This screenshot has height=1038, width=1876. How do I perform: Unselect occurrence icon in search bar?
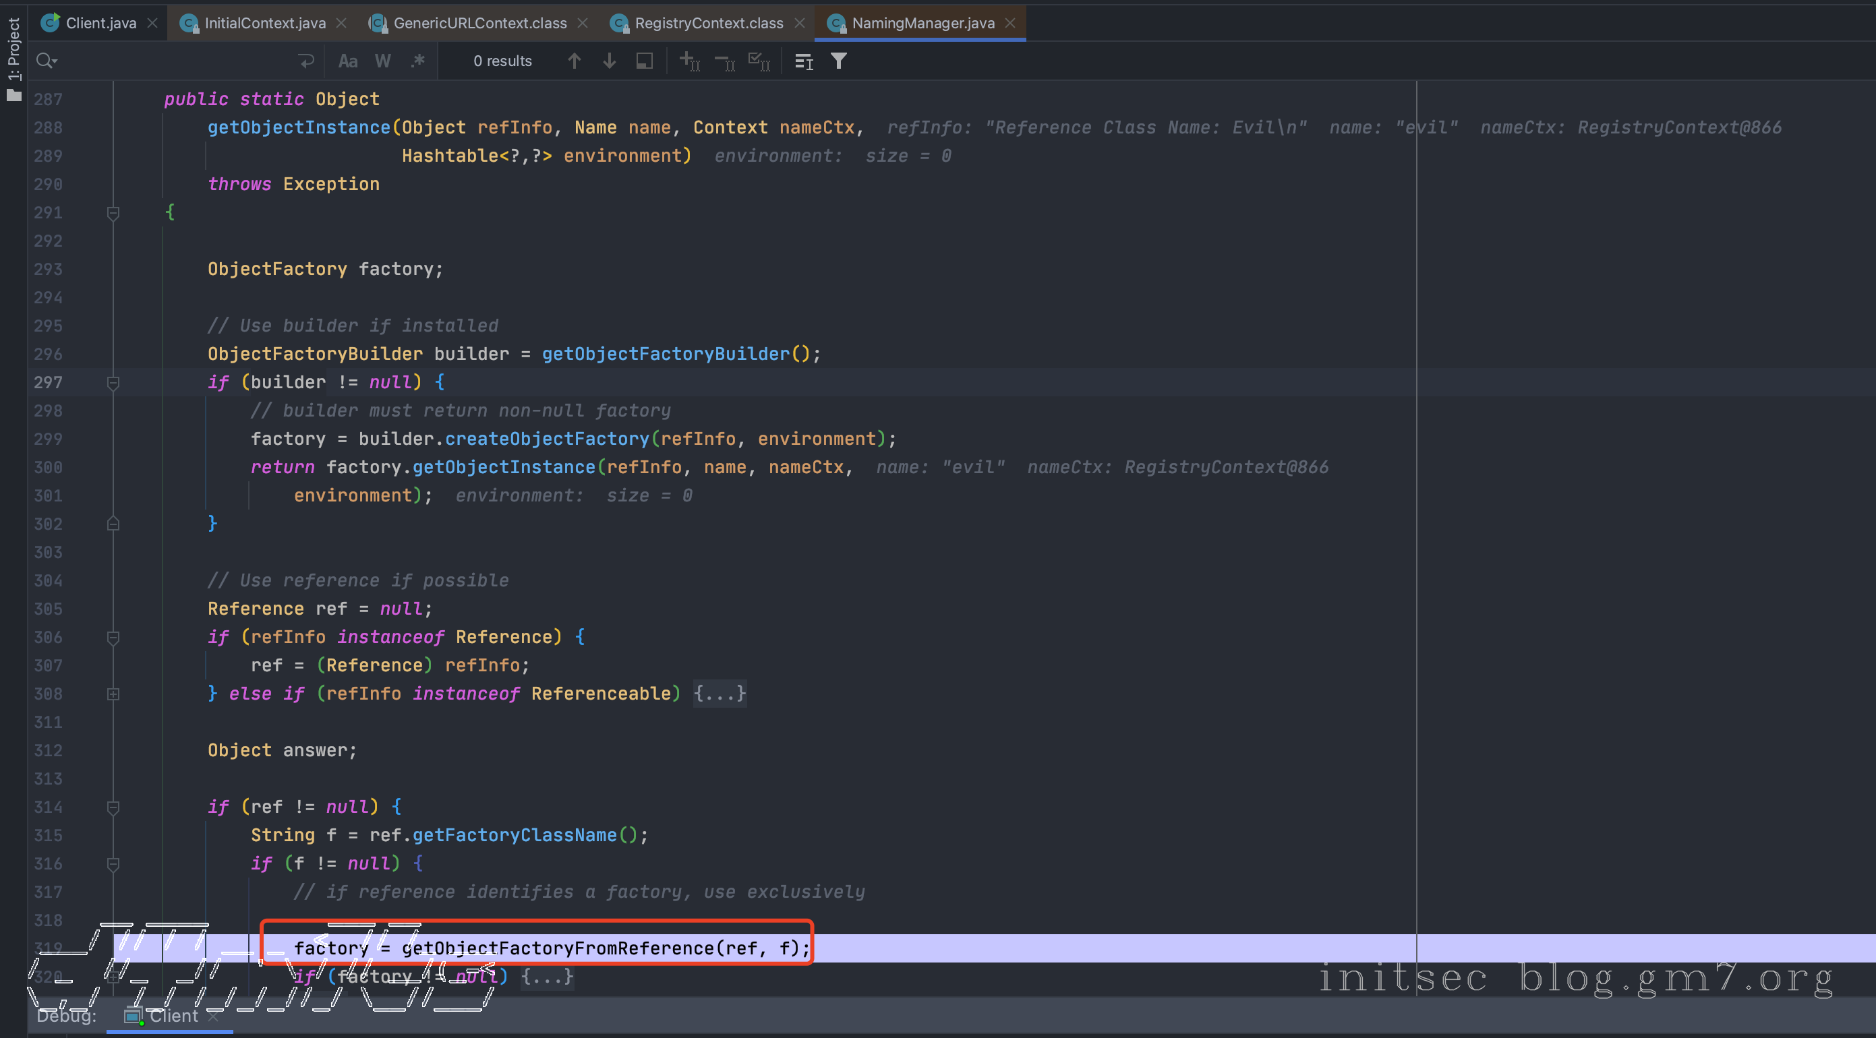(x=725, y=61)
